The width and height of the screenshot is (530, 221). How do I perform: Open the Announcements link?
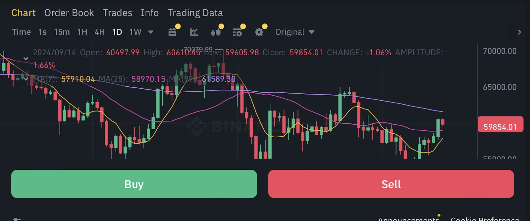click(x=408, y=219)
